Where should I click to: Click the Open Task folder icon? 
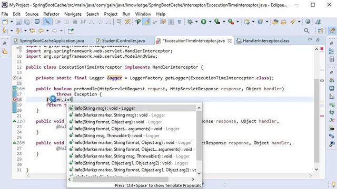point(283,22)
